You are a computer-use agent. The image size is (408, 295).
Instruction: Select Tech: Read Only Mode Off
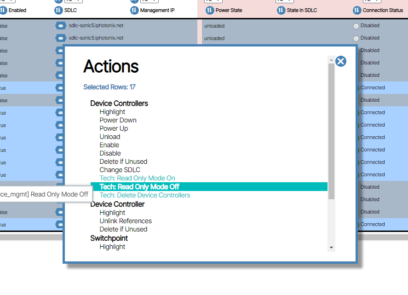139,187
